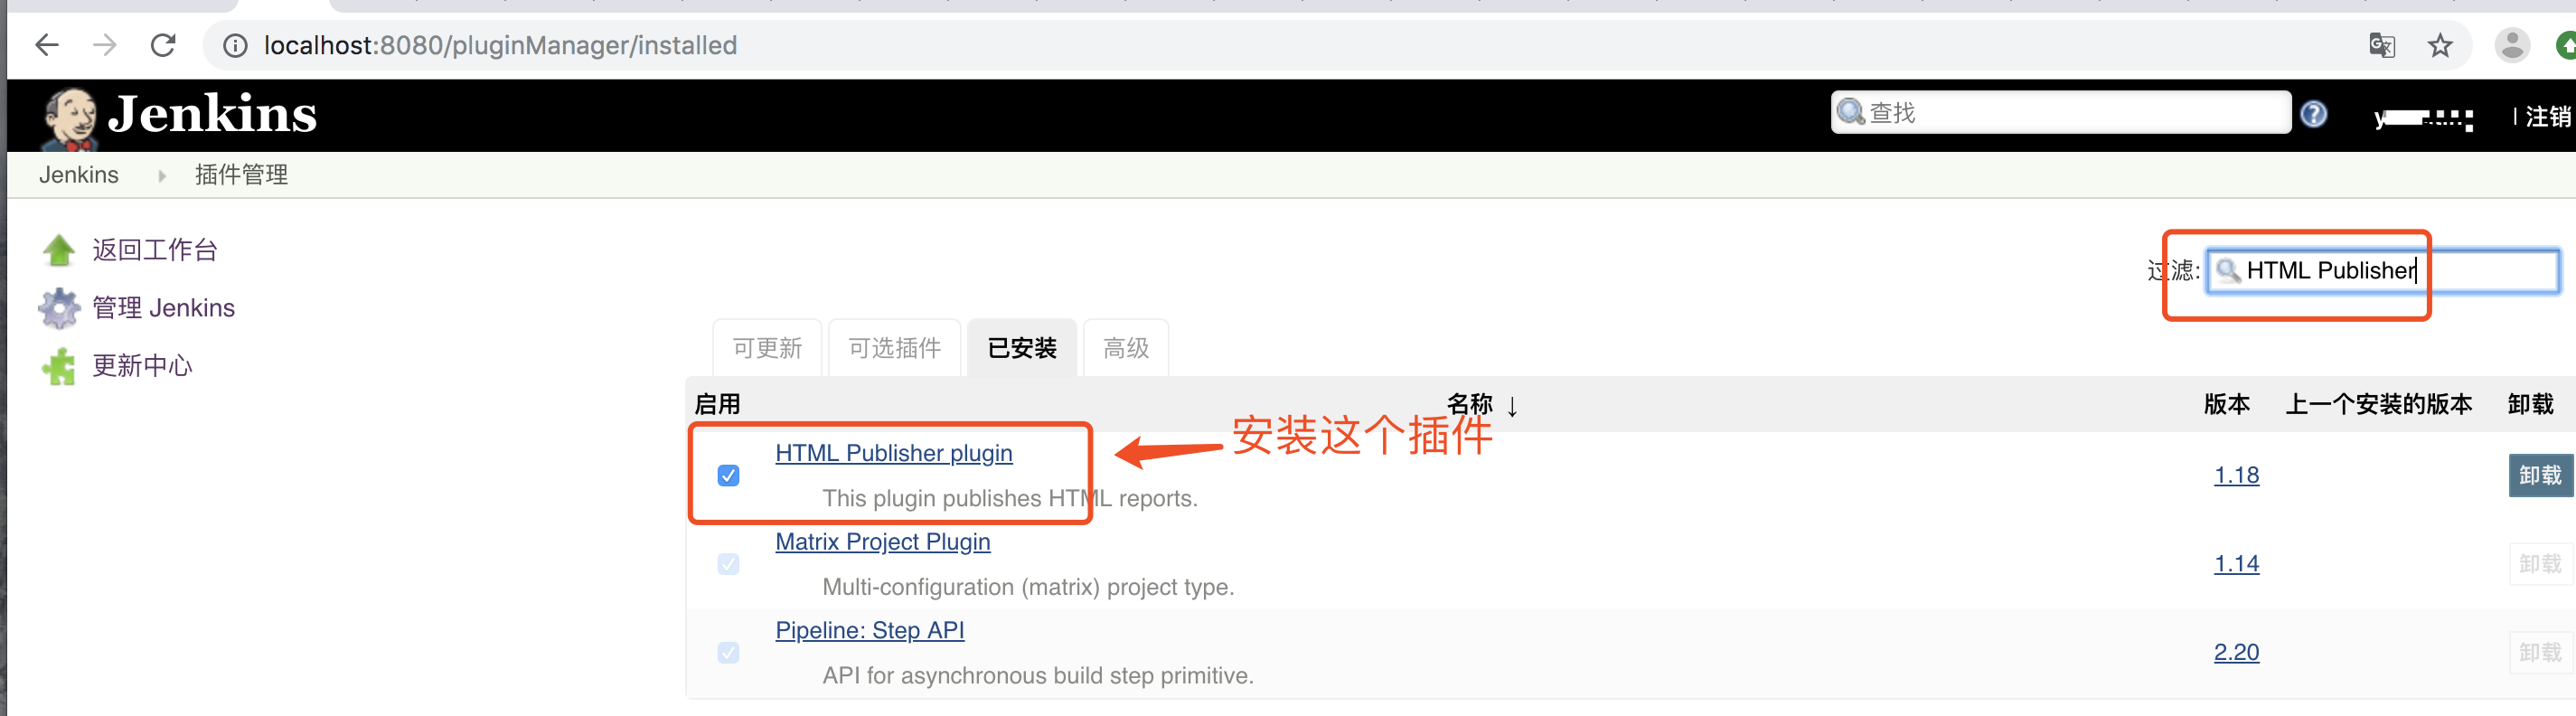Uninstall HTML Publisher plugin via 卸载 button
This screenshot has width=2576, height=716.
pos(2540,475)
